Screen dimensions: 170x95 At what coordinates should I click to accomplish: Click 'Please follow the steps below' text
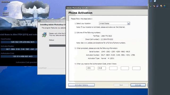point(82,19)
